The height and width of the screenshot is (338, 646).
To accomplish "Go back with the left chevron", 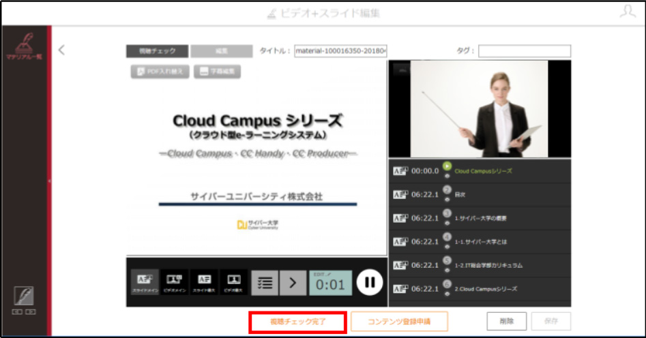I will coord(62,50).
